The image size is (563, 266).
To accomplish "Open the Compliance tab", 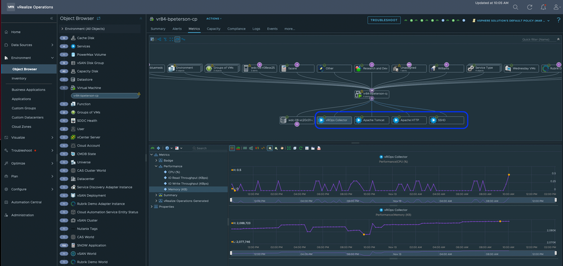I will [236, 29].
